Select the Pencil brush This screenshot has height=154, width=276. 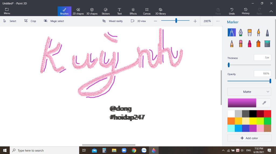(x=232, y=43)
